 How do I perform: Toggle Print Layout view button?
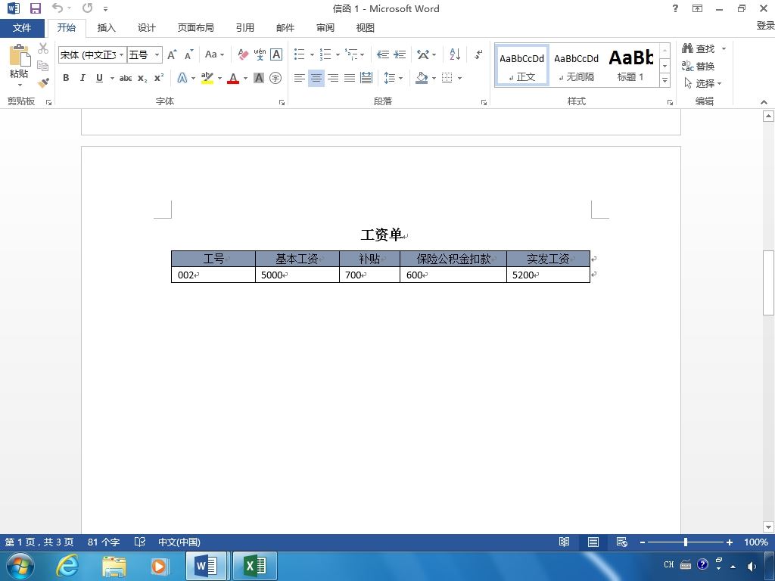point(593,542)
